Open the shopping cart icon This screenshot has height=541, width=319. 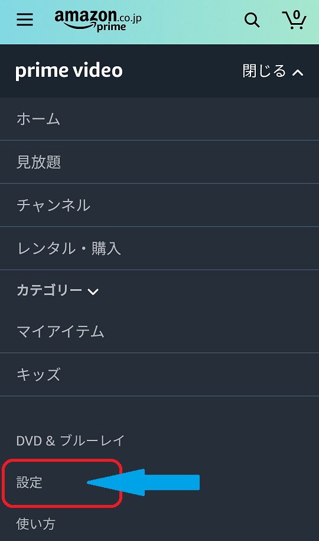pos(294,20)
